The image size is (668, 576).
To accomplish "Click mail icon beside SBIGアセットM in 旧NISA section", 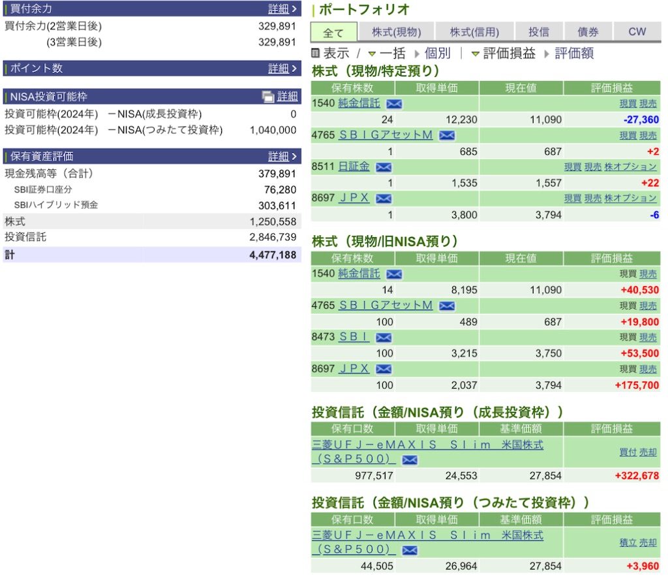I will pyautogui.click(x=447, y=306).
